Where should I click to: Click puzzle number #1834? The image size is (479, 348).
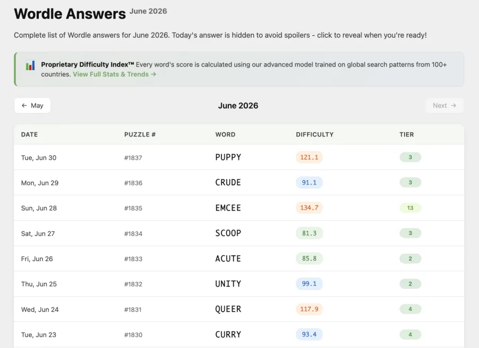[133, 234]
